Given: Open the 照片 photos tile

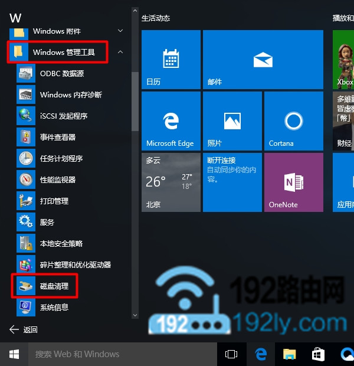Looking at the screenshot, I should [x=232, y=121].
